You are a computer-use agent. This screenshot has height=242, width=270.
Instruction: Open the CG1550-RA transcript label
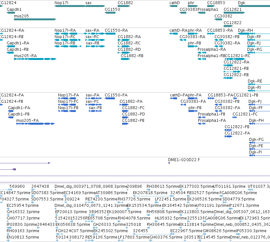coord(116,30)
